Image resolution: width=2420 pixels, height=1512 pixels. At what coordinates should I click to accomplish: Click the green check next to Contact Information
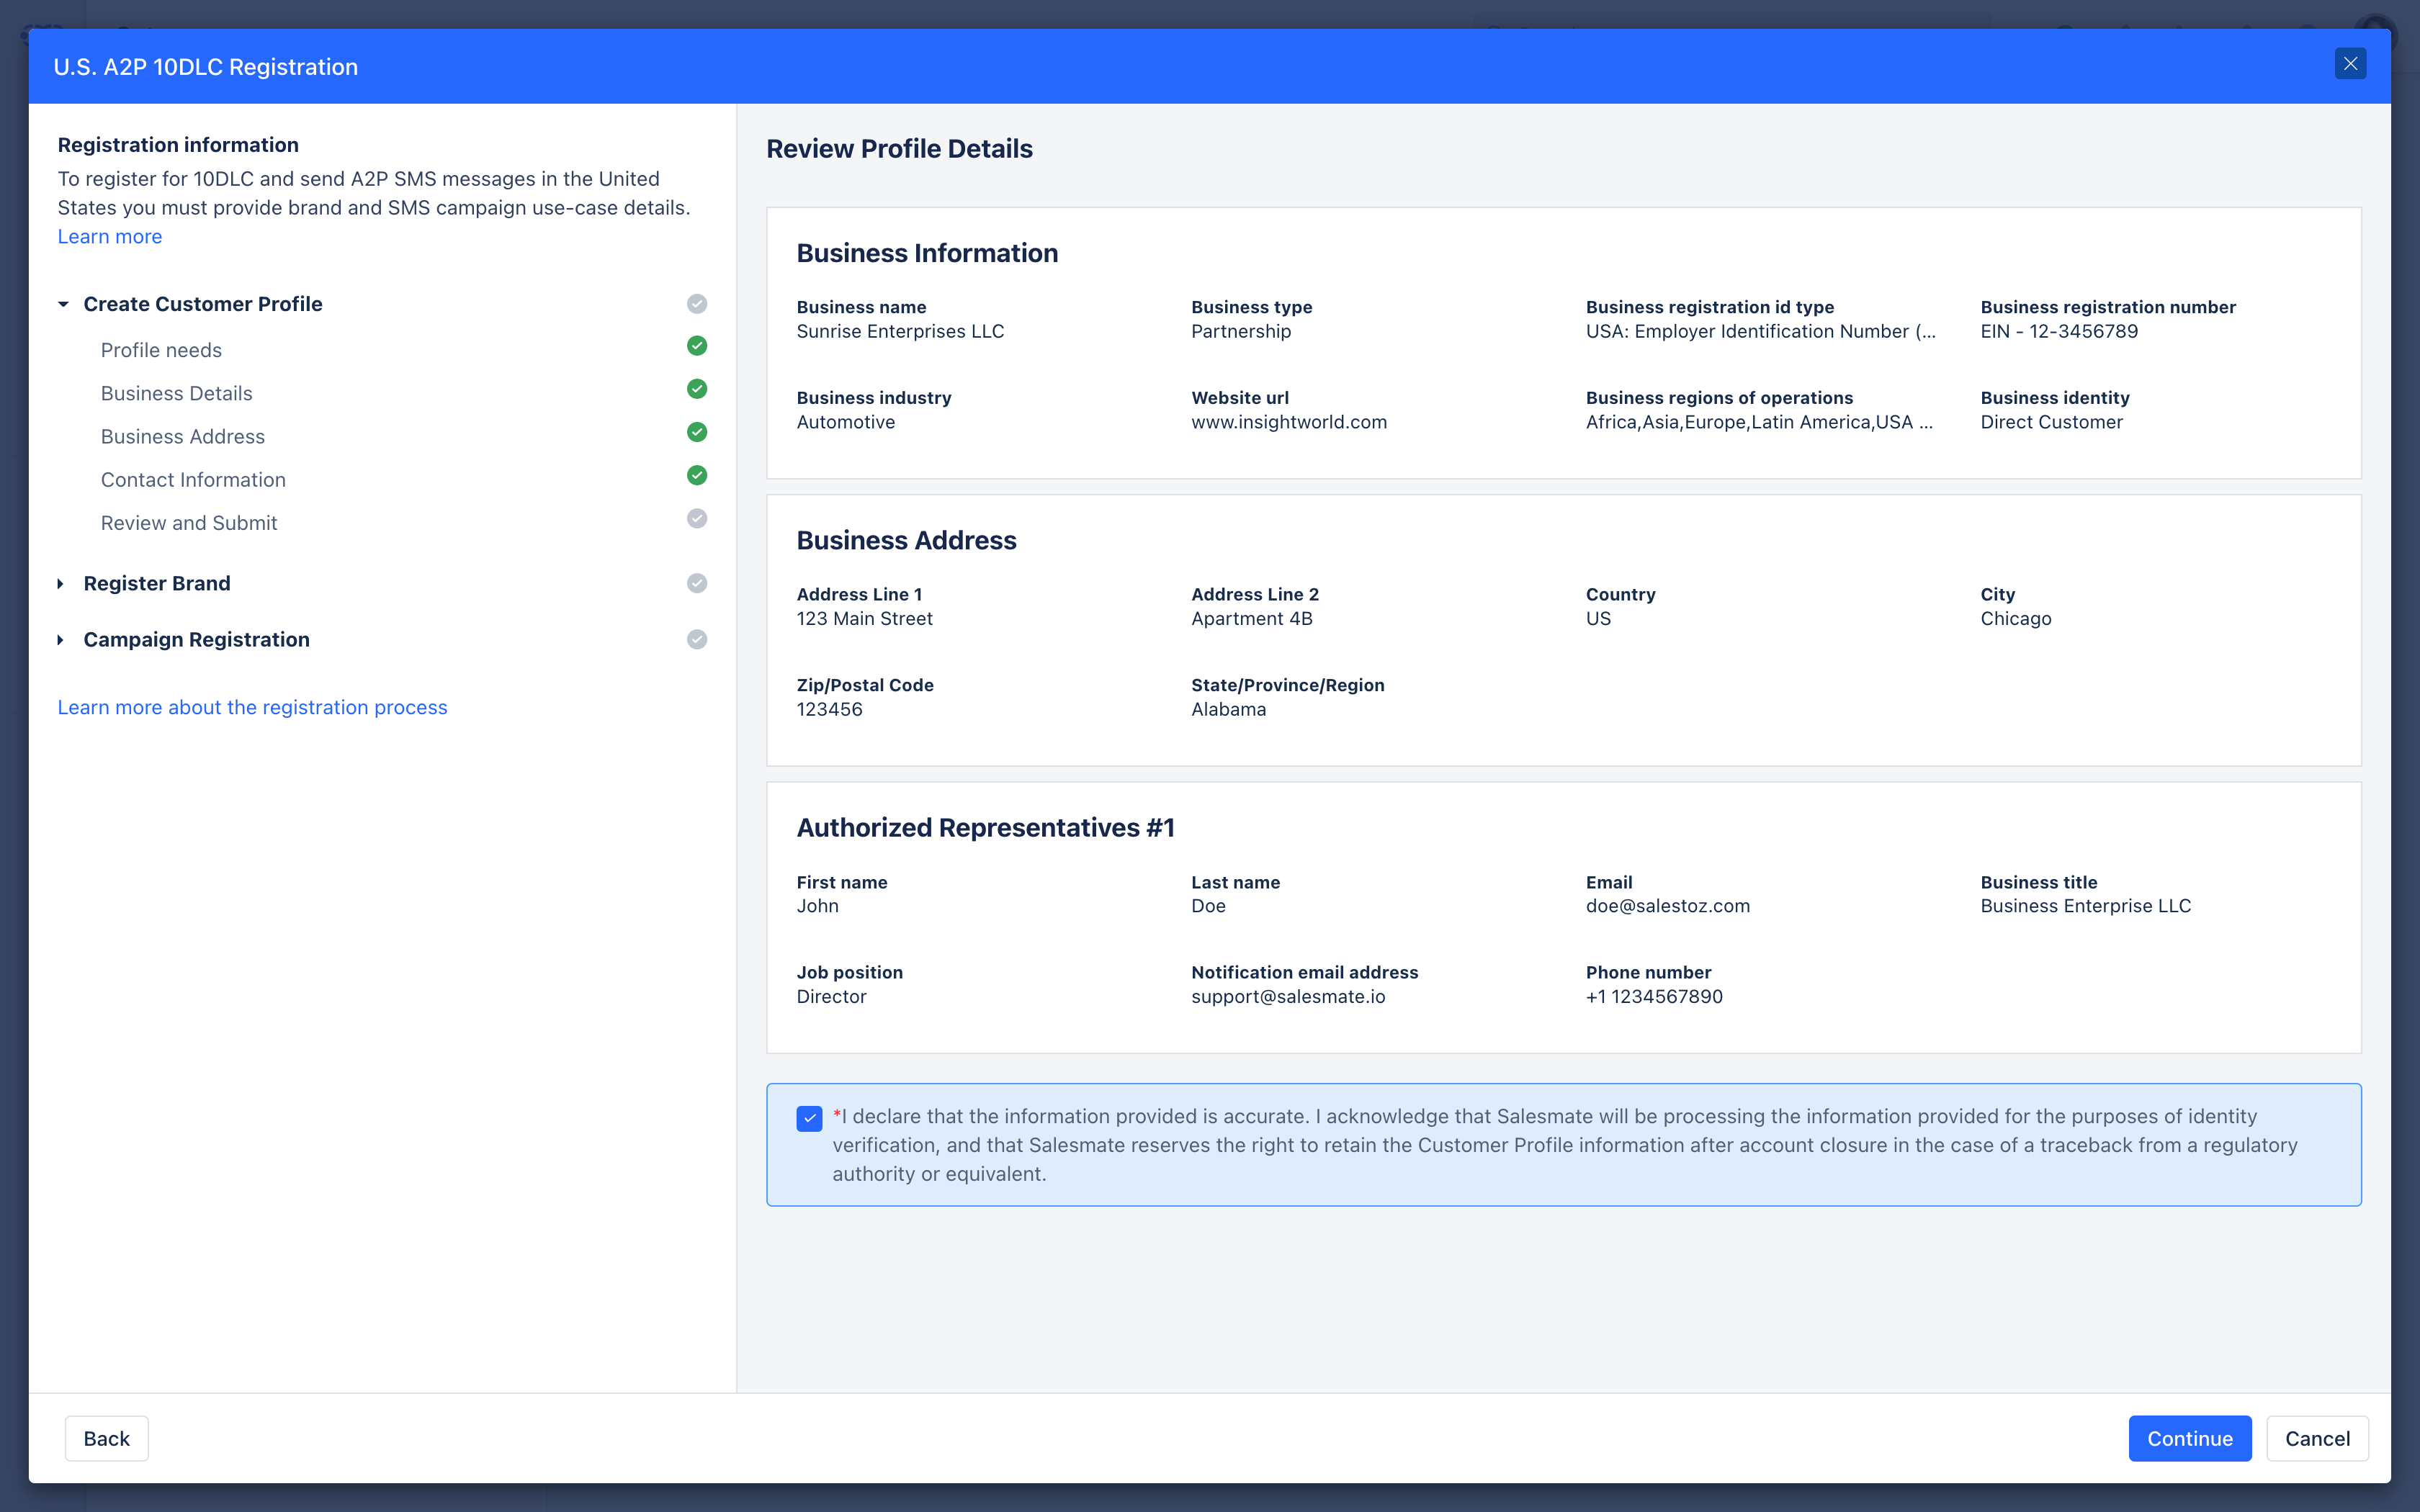click(697, 475)
